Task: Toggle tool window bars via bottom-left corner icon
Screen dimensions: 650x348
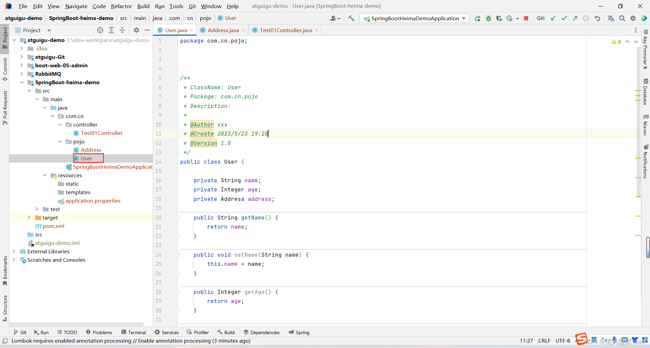Action: [x=5, y=341]
